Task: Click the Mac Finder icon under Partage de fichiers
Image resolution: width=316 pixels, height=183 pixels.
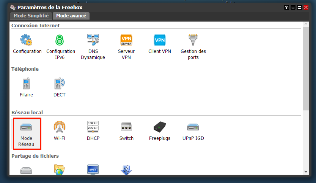Action: pos(126,170)
